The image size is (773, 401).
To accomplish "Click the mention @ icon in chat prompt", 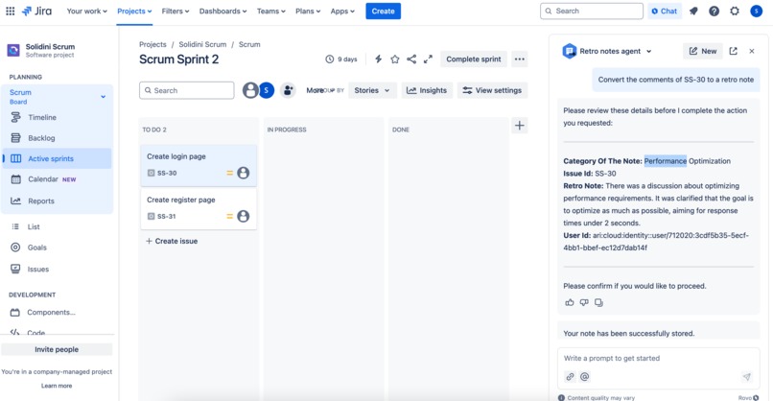I will (x=585, y=377).
